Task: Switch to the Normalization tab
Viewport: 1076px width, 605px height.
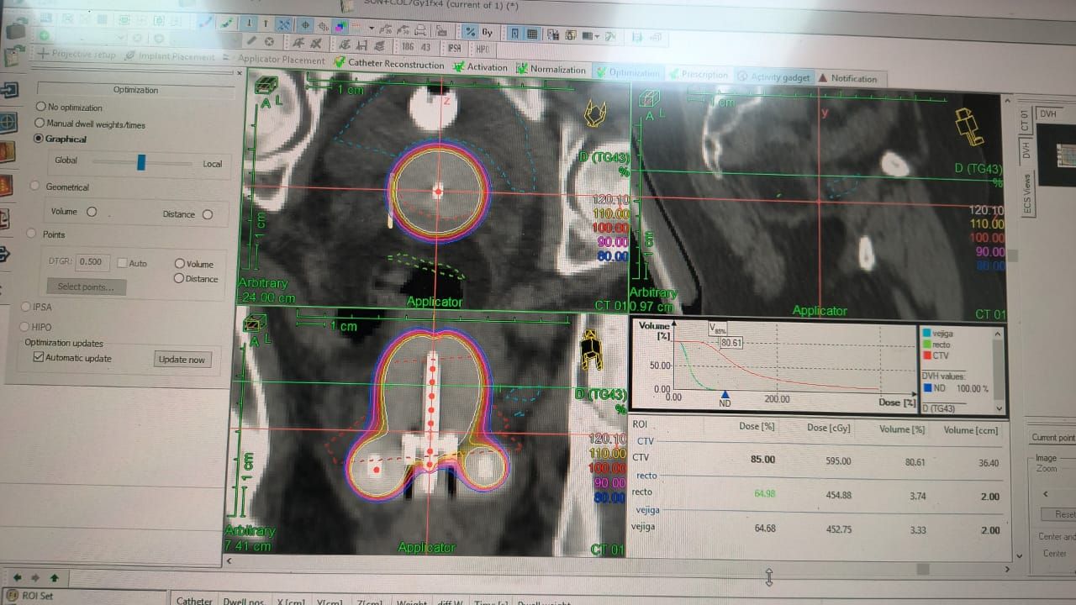Action: (x=551, y=70)
